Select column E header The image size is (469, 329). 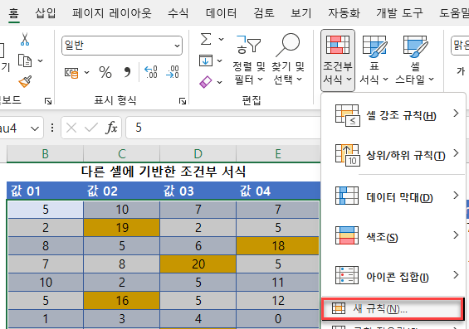coord(278,154)
